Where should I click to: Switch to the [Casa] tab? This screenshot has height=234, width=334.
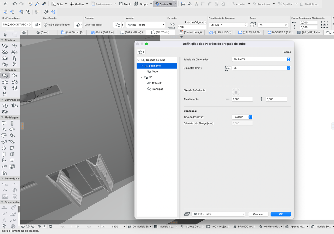[x=42, y=32]
